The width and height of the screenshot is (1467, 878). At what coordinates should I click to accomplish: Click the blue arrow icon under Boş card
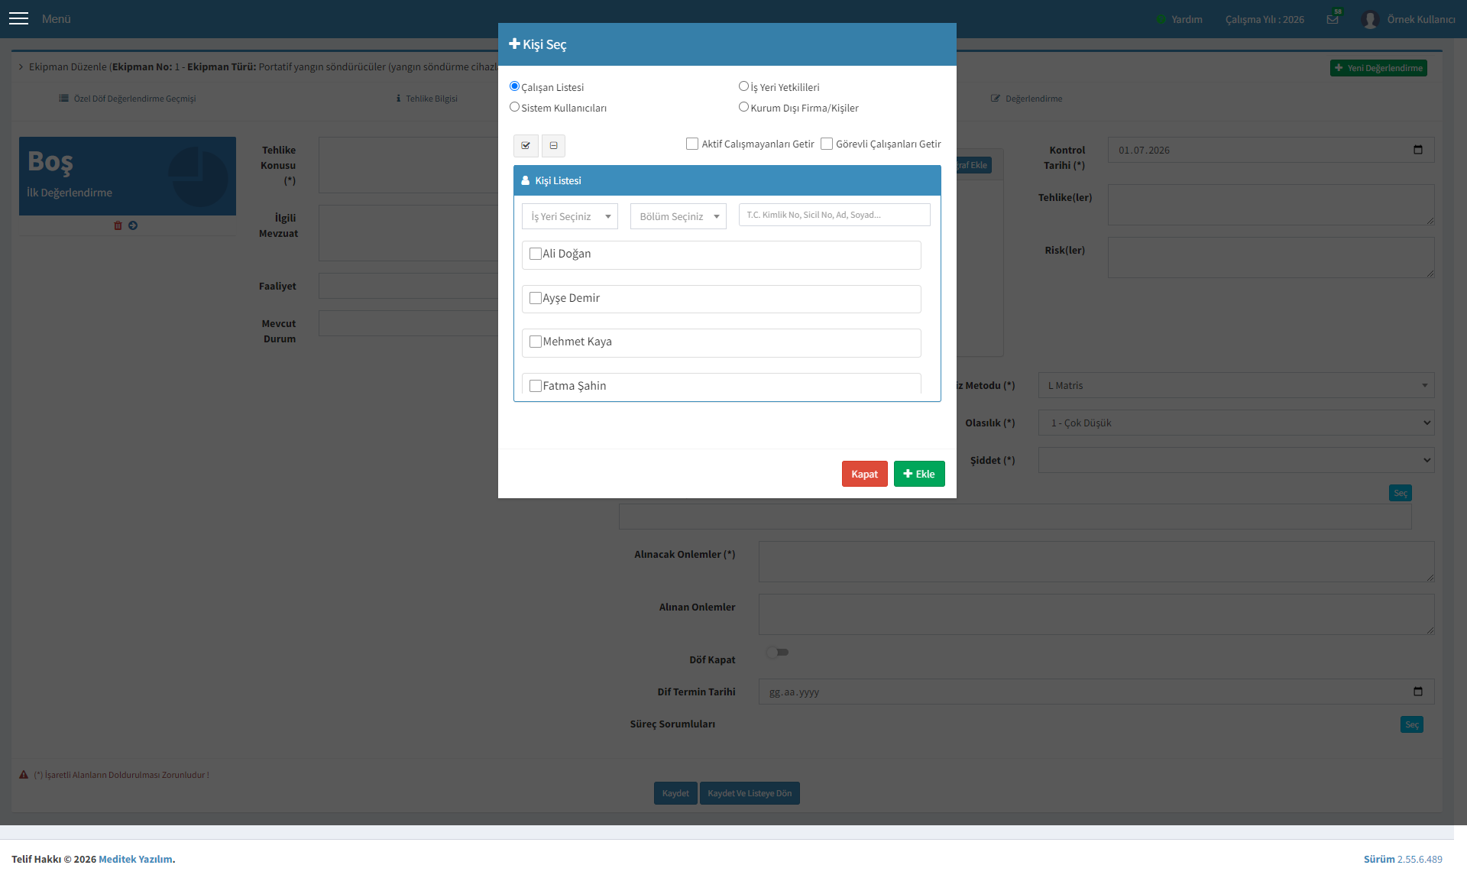click(133, 225)
